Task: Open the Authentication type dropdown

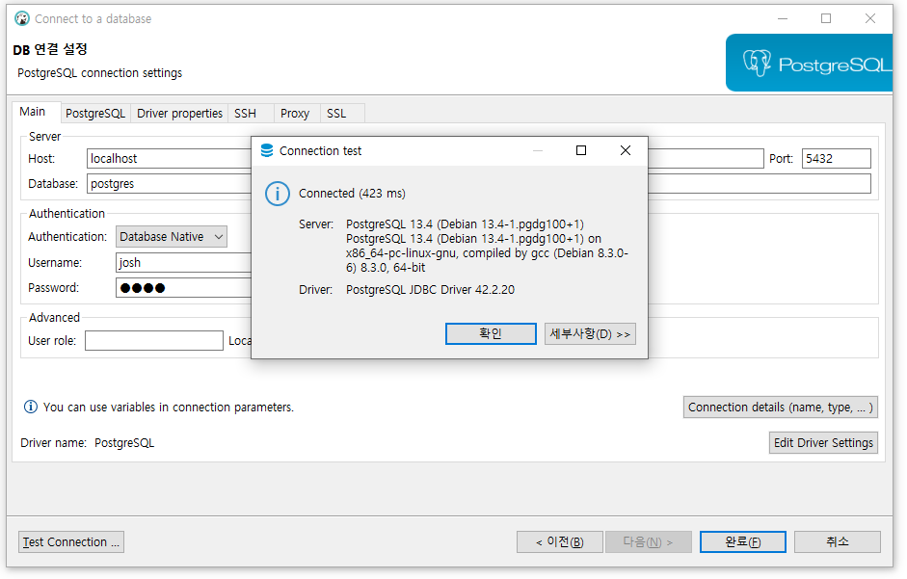Action: pyautogui.click(x=172, y=237)
